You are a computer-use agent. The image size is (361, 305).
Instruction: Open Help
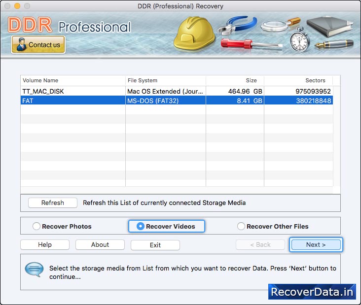[45, 244]
